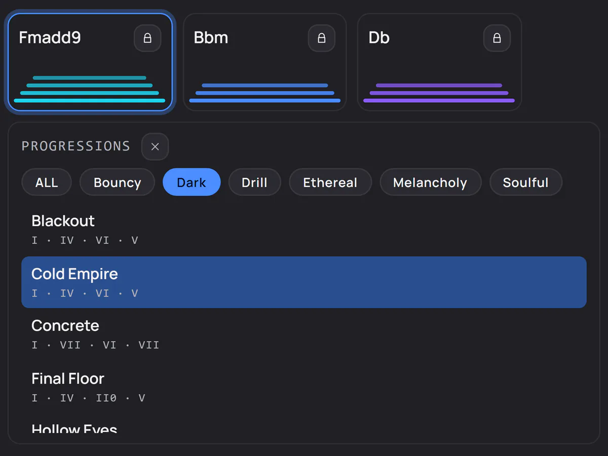Viewport: 608px width, 456px height.
Task: Select the Bbm chord card
Action: 264,62
